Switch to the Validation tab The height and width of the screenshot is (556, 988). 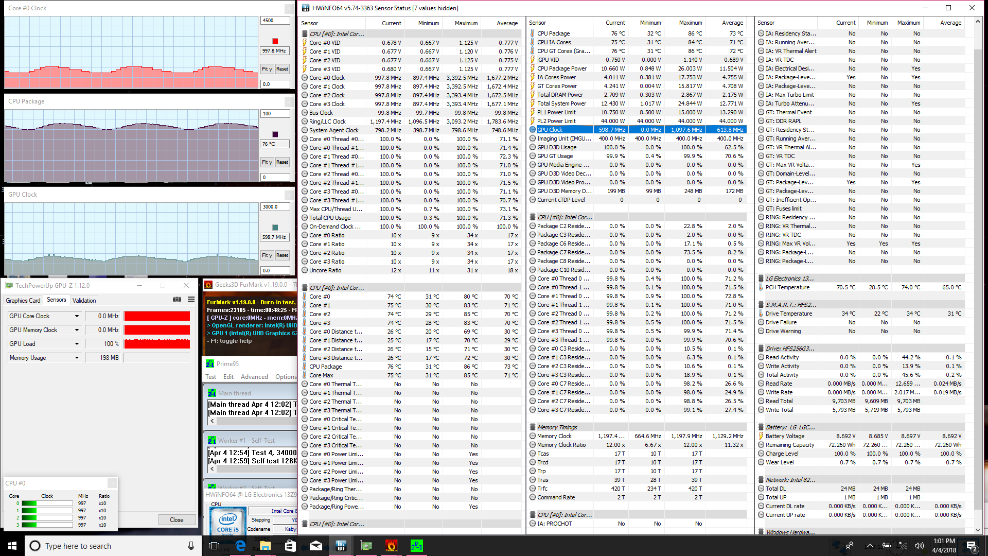tap(84, 300)
